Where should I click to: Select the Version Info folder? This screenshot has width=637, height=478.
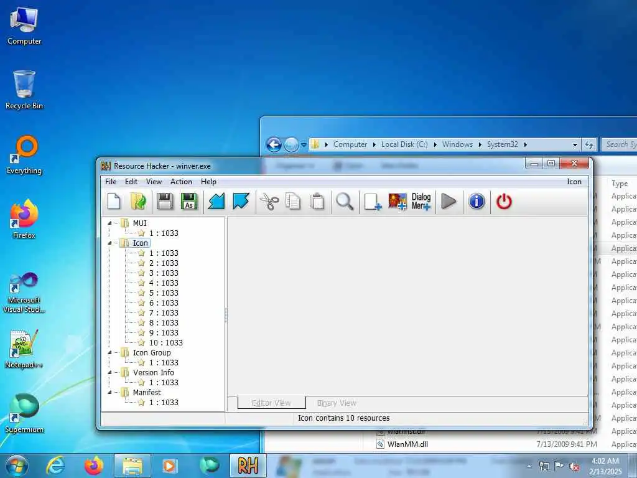pyautogui.click(x=153, y=373)
